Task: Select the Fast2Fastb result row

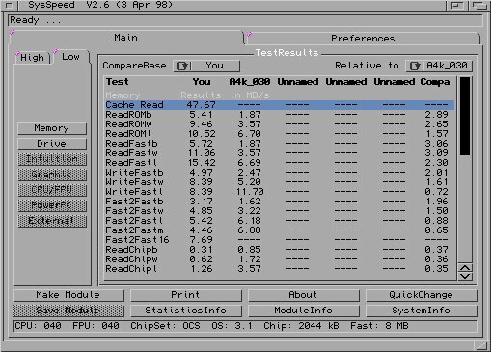Action: (x=280, y=202)
